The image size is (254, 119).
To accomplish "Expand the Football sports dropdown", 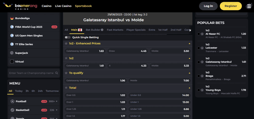I will 57,102.
